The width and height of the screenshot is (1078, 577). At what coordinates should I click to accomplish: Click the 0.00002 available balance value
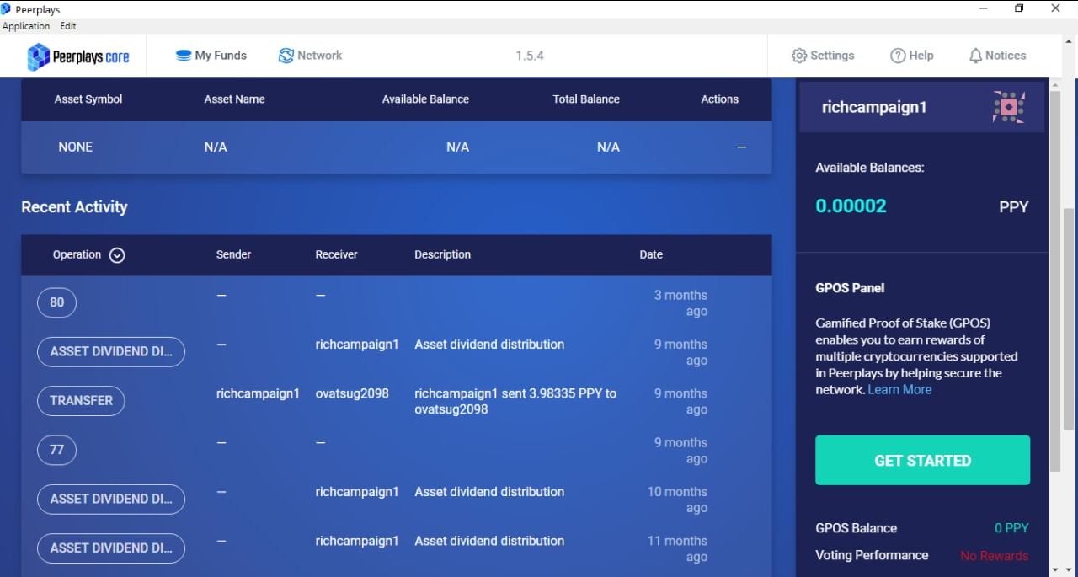[851, 206]
